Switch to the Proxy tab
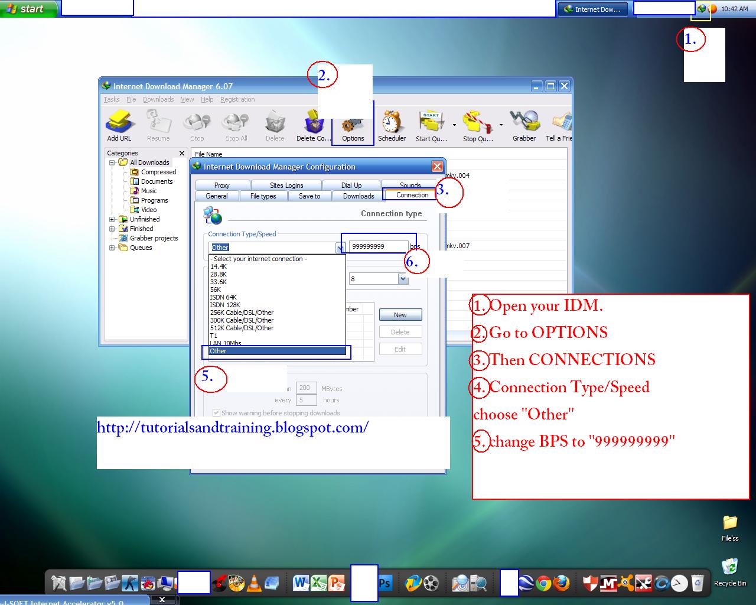The width and height of the screenshot is (756, 605). [x=222, y=186]
